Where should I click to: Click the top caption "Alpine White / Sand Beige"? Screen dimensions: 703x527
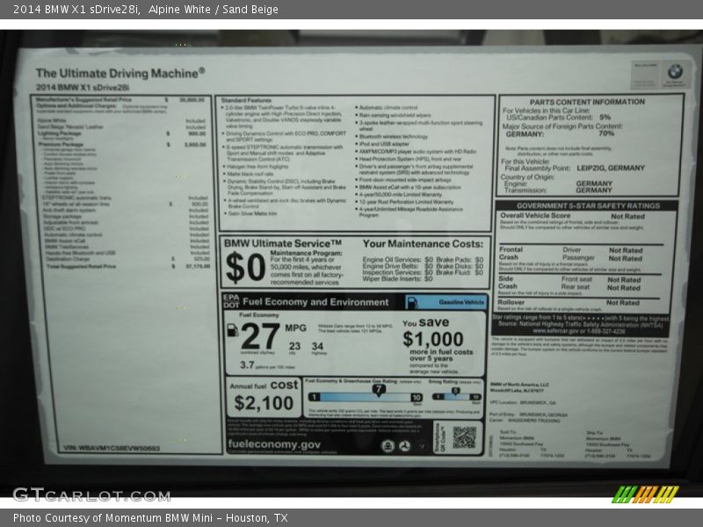[213, 10]
